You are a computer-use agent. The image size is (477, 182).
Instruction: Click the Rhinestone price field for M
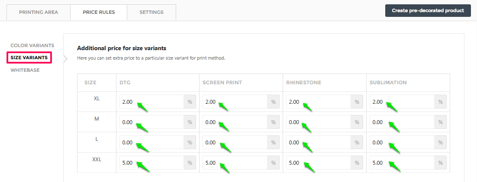tap(319, 122)
